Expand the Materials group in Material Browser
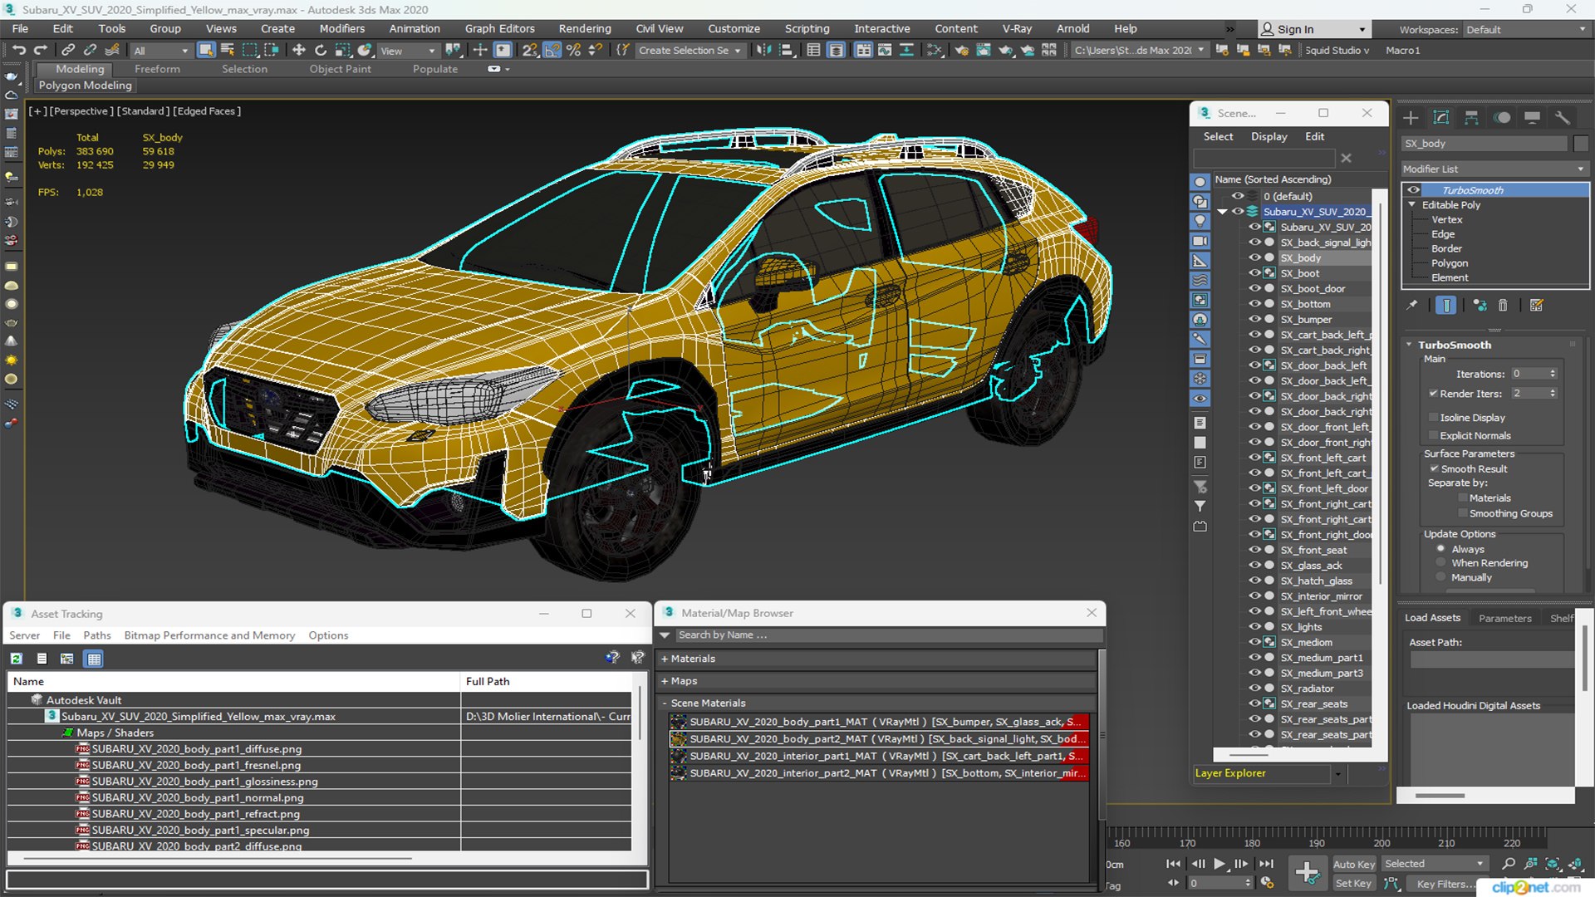Viewport: 1595px width, 897px height. click(x=665, y=659)
